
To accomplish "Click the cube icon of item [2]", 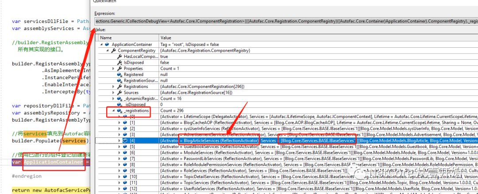I will coord(125,129).
